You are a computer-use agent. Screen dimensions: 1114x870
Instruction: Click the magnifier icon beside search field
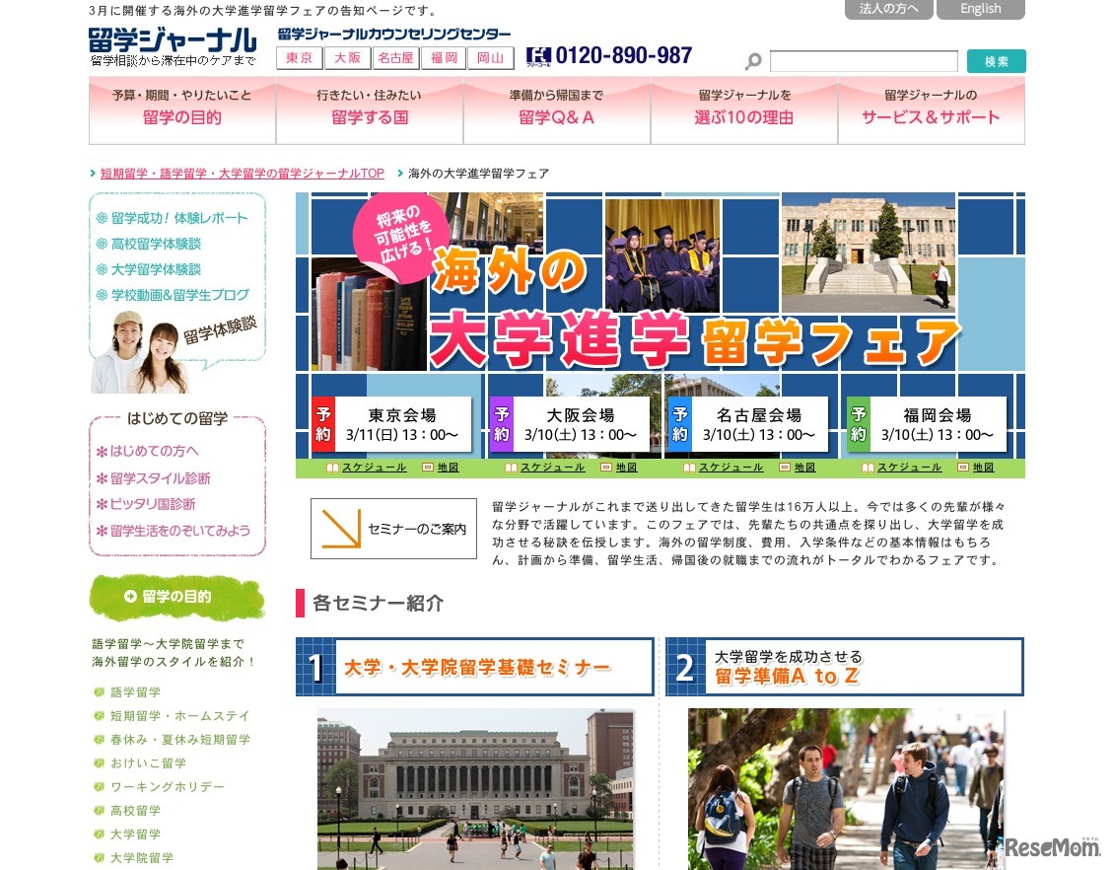[x=753, y=61]
